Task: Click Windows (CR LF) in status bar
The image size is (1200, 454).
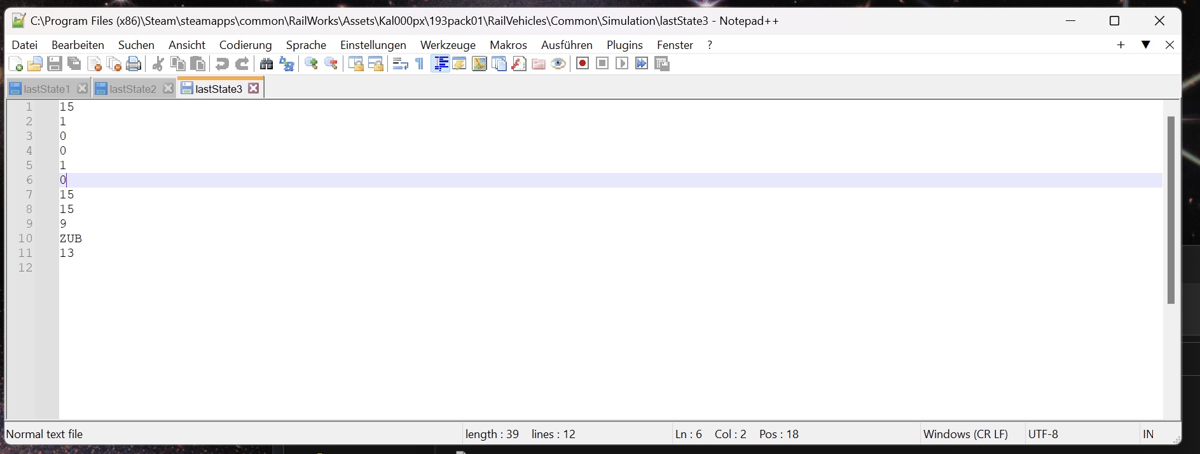Action: (965, 434)
